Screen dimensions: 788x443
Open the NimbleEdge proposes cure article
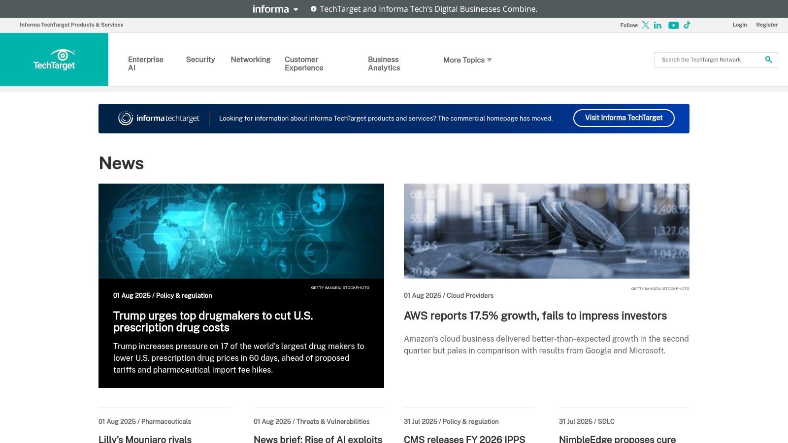pos(617,439)
